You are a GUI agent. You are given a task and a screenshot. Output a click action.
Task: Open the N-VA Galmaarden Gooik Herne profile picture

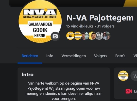(40, 21)
